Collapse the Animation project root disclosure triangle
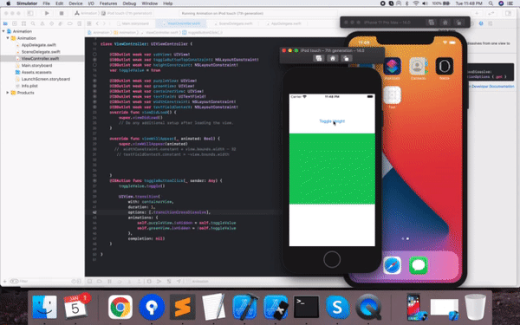The width and height of the screenshot is (520, 325). click(3, 31)
